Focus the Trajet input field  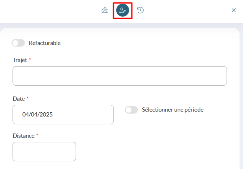click(120, 76)
